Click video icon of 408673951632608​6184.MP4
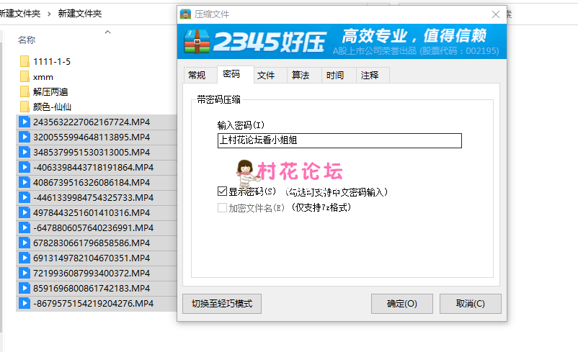Viewport: 578px width, 352px height. point(25,182)
